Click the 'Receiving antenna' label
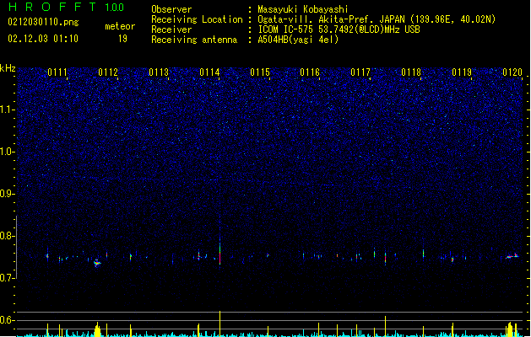 [194, 40]
